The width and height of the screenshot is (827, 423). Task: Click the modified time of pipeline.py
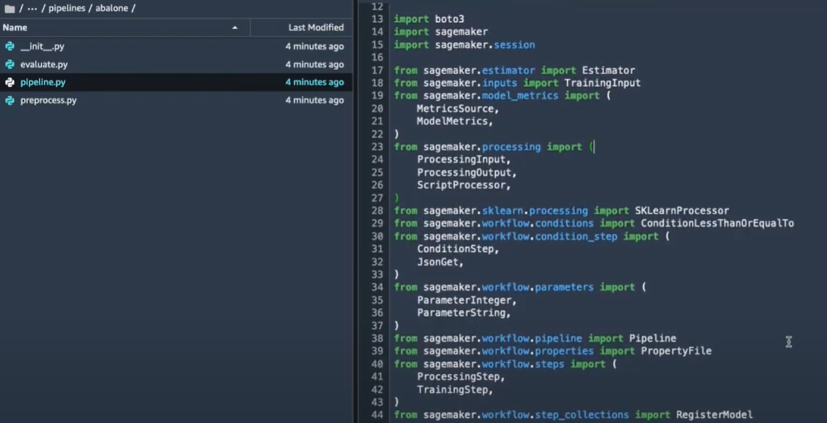coord(314,83)
